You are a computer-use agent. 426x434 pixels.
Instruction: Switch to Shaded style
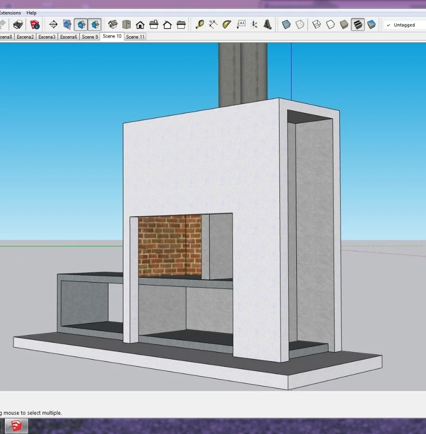[x=344, y=25]
